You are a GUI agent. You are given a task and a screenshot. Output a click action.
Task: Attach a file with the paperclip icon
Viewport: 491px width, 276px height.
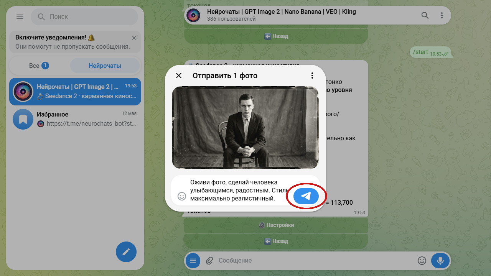coord(209,261)
